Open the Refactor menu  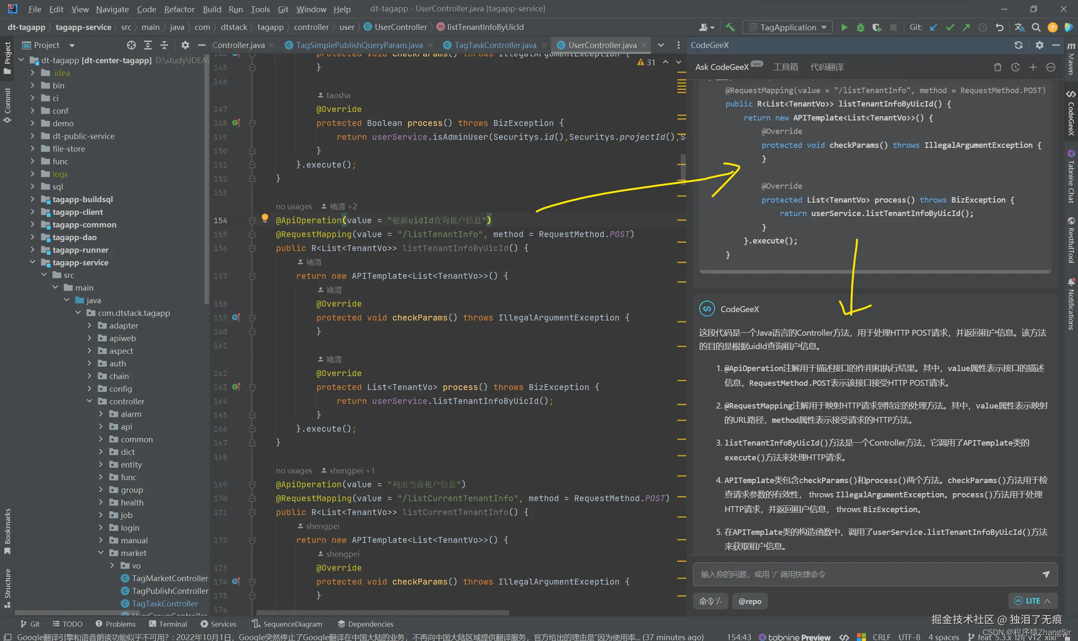179,9
